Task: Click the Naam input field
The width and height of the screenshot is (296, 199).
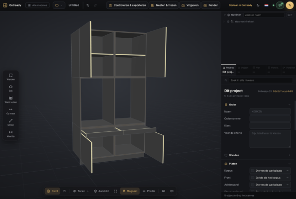Action: coord(270,111)
